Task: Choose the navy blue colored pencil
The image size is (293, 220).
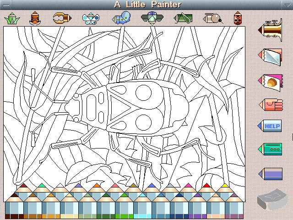Action: 179,206
